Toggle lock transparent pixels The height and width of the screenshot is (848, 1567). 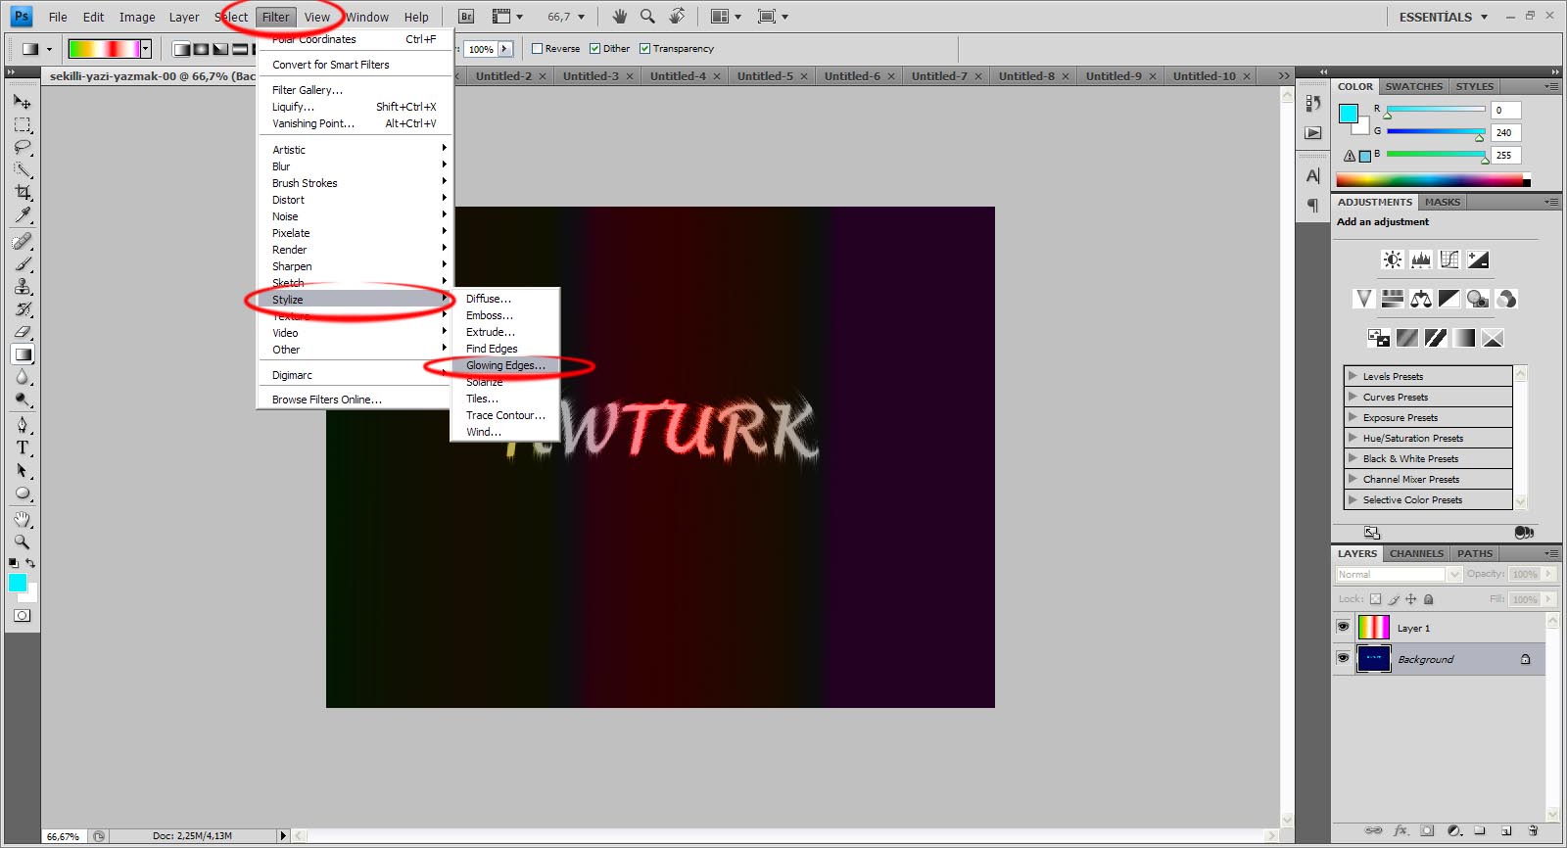1375,599
